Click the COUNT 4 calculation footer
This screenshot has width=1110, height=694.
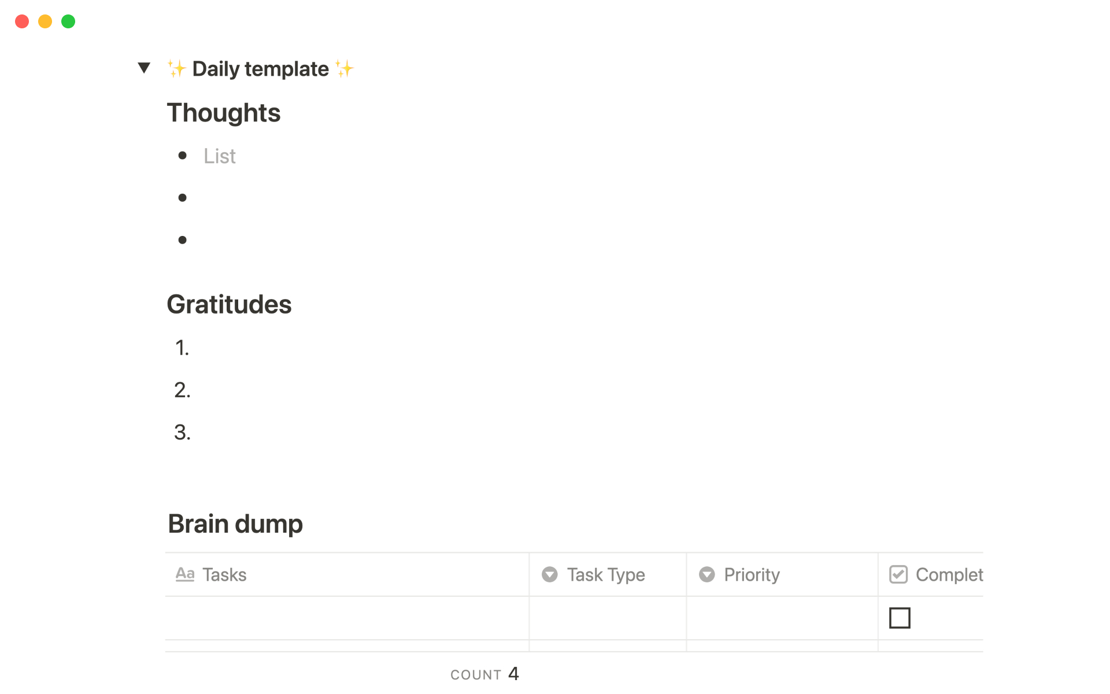pos(484,674)
